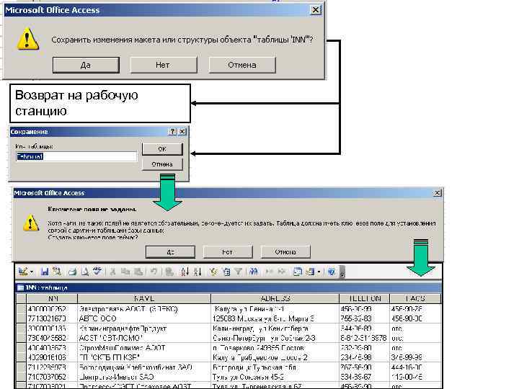The width and height of the screenshot is (519, 389).
Task: Click the phone cell '755-32-83'
Action: (x=365, y=319)
